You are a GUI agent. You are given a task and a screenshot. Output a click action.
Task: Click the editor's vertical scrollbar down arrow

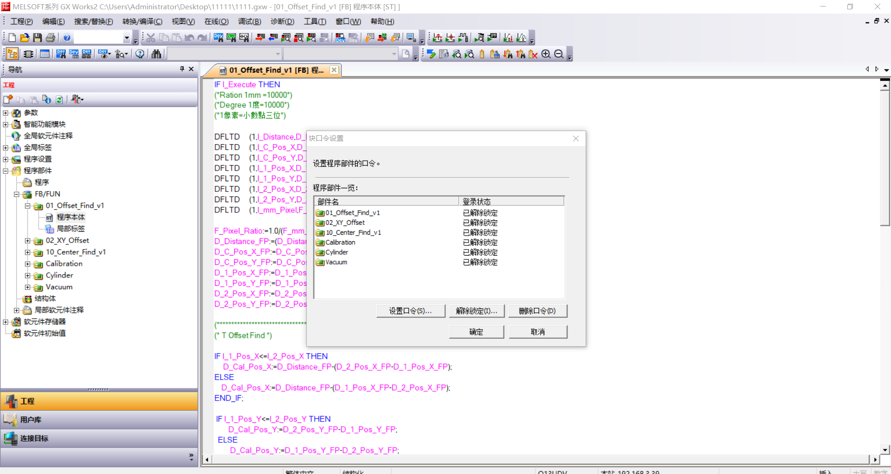point(885,449)
